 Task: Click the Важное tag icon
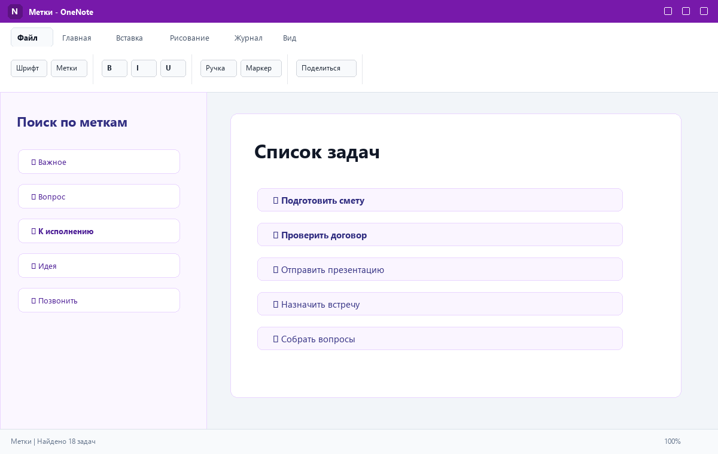(x=34, y=162)
